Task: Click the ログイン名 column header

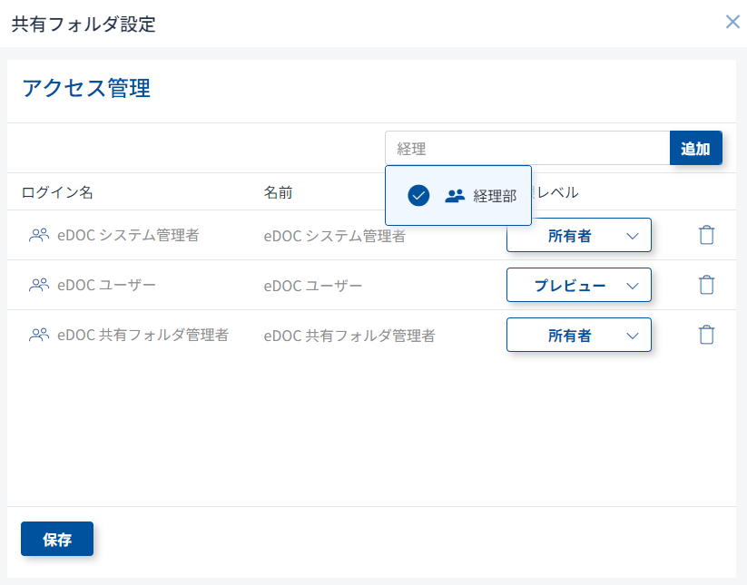Action: click(x=57, y=192)
